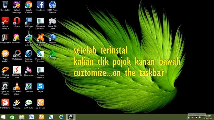Select HTTP Proxy Injector desktop icon
Image resolution: width=214 pixels, height=120 pixels.
tap(52, 7)
